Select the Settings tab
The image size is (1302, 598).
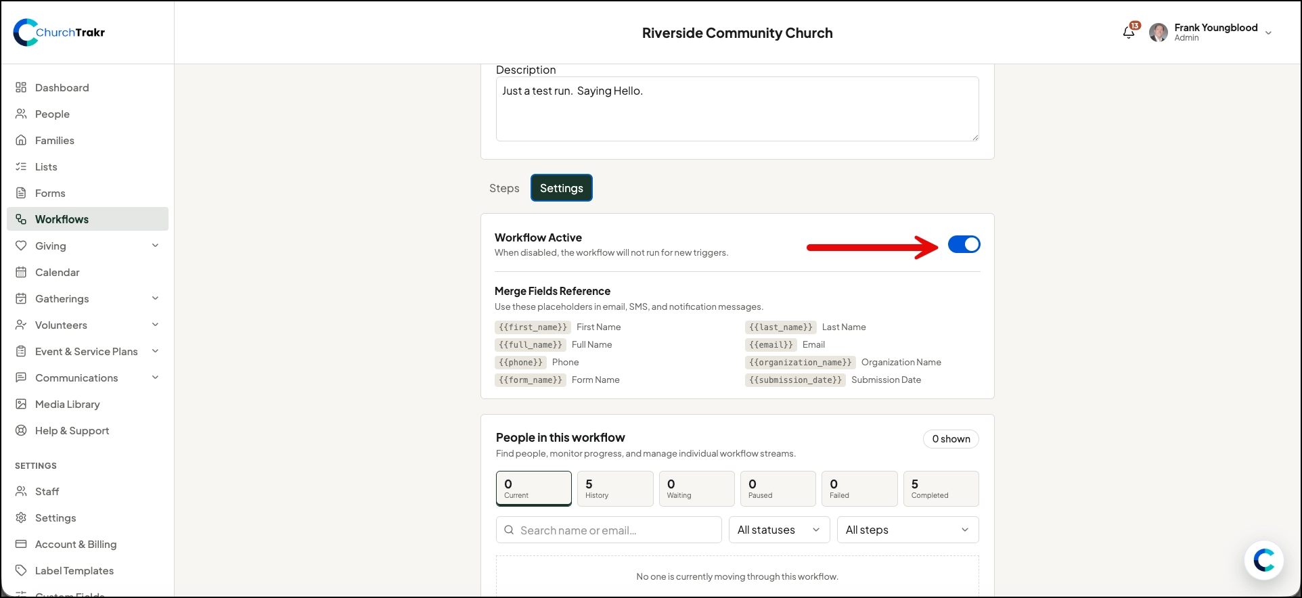(x=562, y=188)
